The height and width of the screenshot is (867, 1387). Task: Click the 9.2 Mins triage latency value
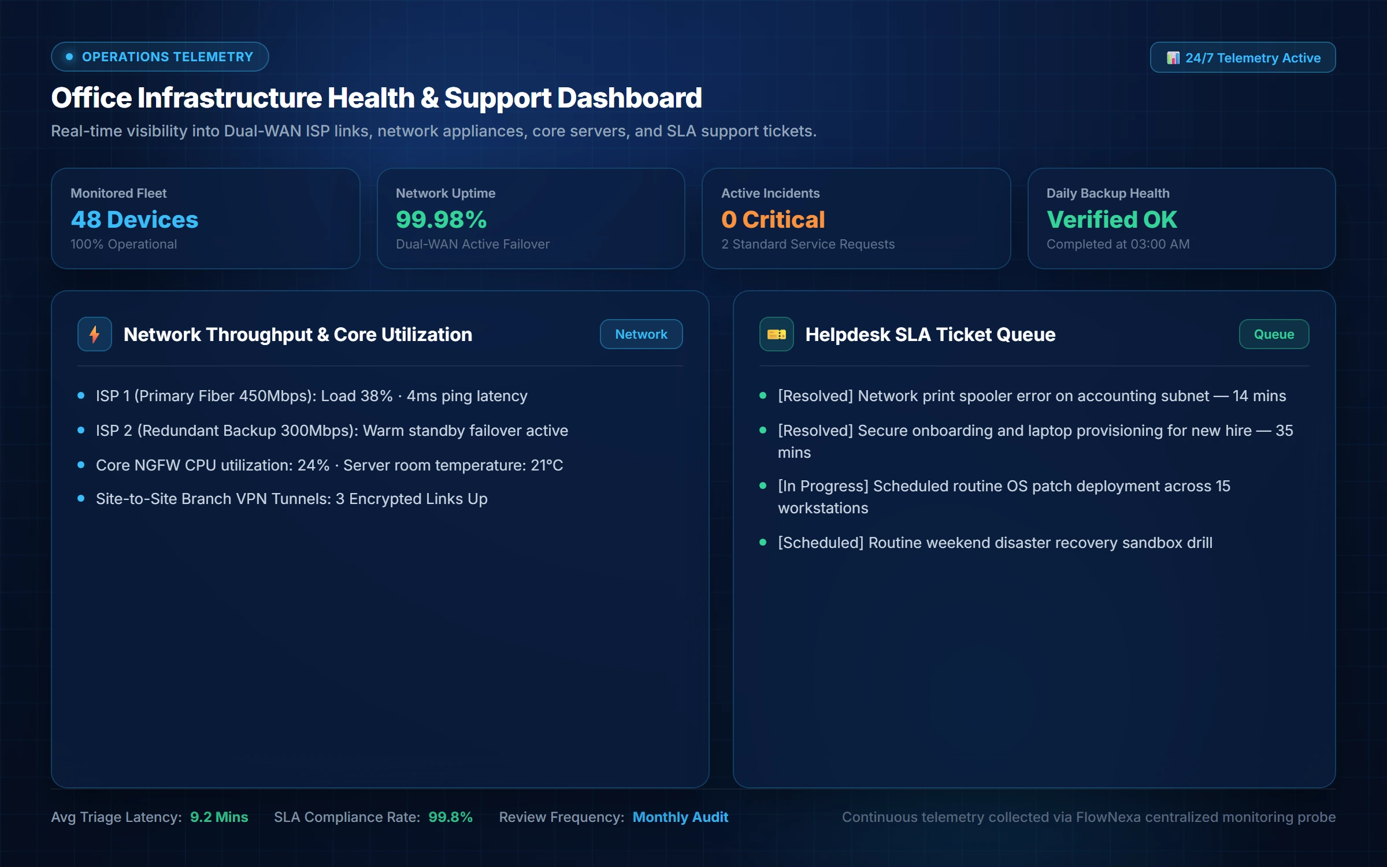tap(219, 817)
